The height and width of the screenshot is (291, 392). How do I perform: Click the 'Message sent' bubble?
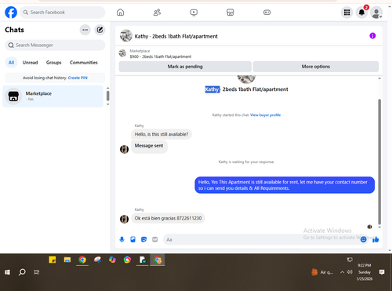click(149, 146)
